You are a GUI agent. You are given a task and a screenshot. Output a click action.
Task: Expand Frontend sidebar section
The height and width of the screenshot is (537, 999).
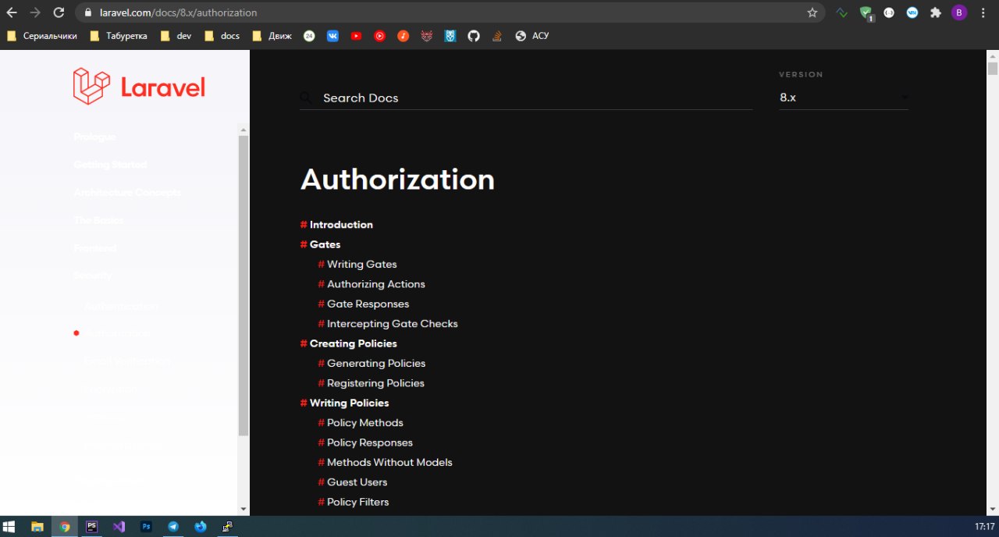[94, 248]
